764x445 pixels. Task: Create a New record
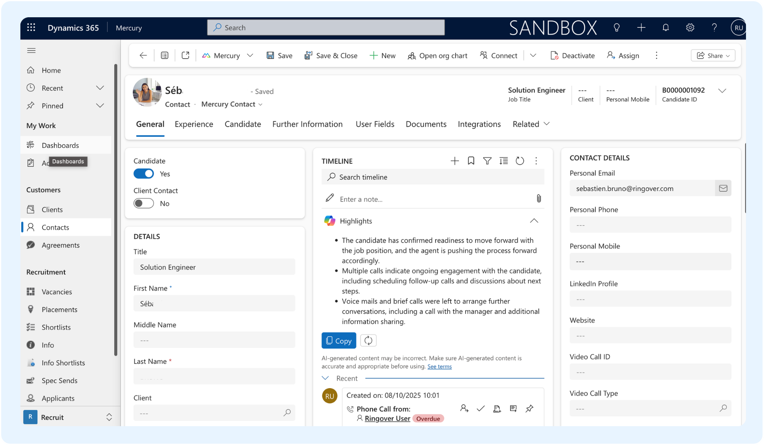point(382,56)
